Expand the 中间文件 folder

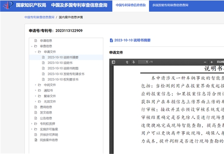[x=35, y=85]
